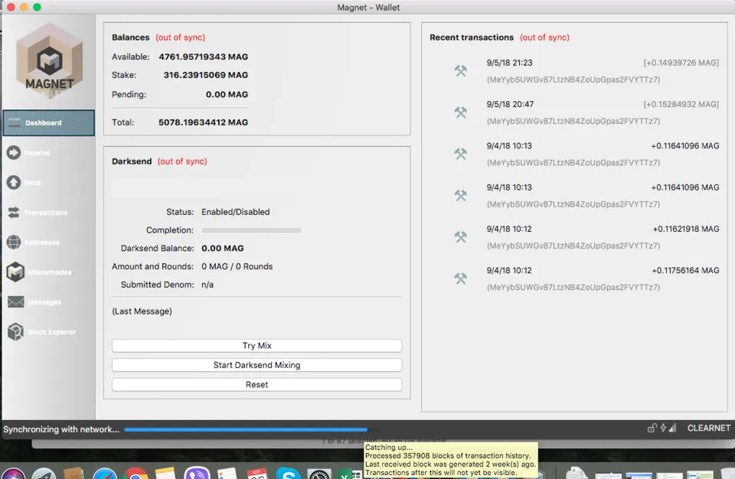Open Siri from the Dock
Image resolution: width=735 pixels, height=479 pixels.
pyautogui.click(x=13, y=474)
